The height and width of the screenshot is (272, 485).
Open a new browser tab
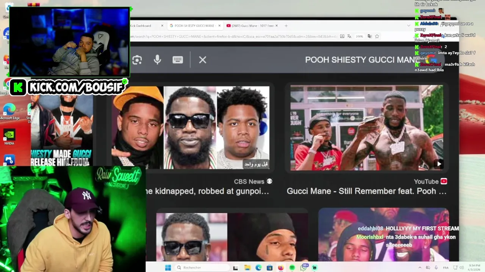click(x=286, y=26)
